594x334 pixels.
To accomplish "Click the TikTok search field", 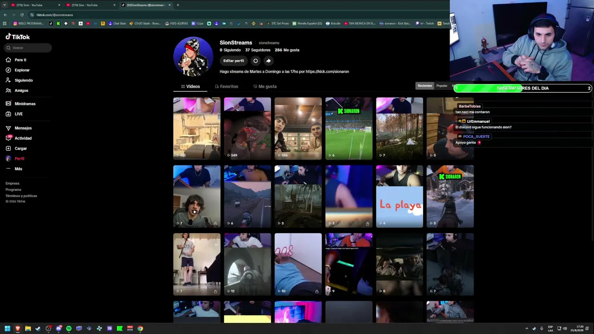I will pos(28,48).
